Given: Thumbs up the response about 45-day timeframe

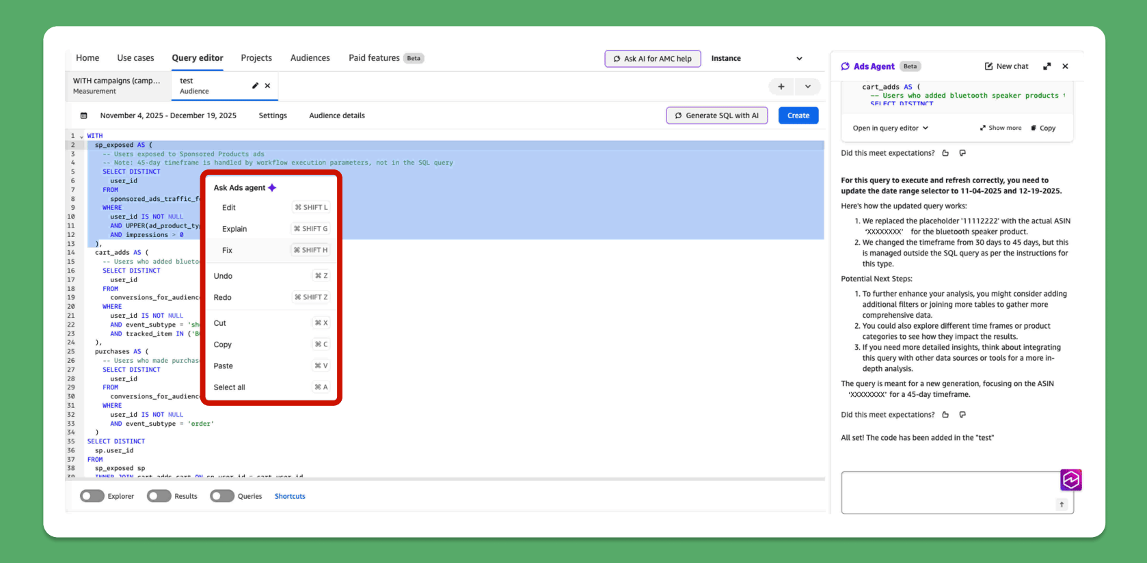Looking at the screenshot, I should [945, 415].
